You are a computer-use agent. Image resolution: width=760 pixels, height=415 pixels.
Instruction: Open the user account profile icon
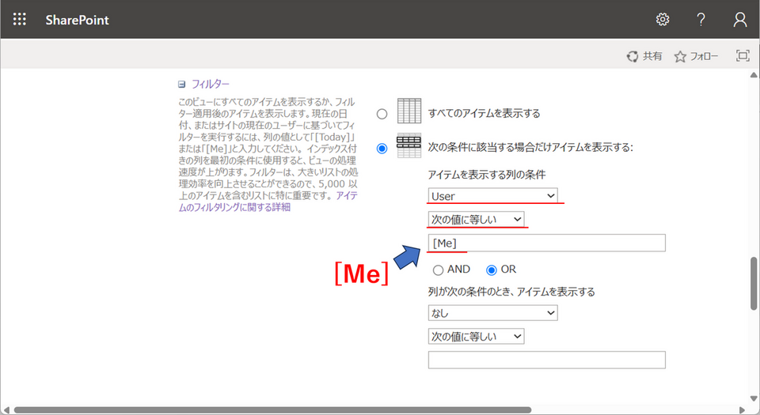739,19
